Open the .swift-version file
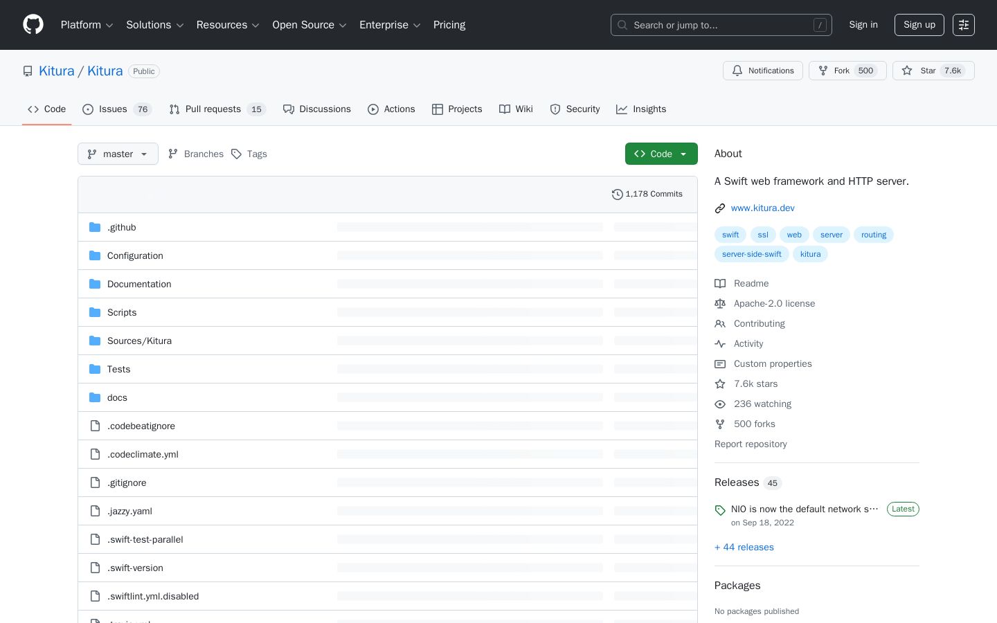997x623 pixels. [x=135, y=568]
